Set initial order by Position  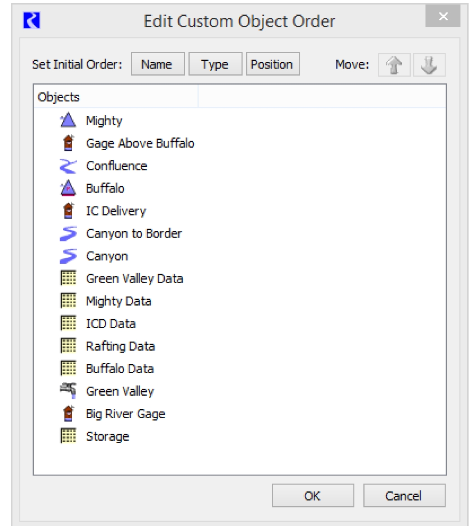(x=272, y=64)
